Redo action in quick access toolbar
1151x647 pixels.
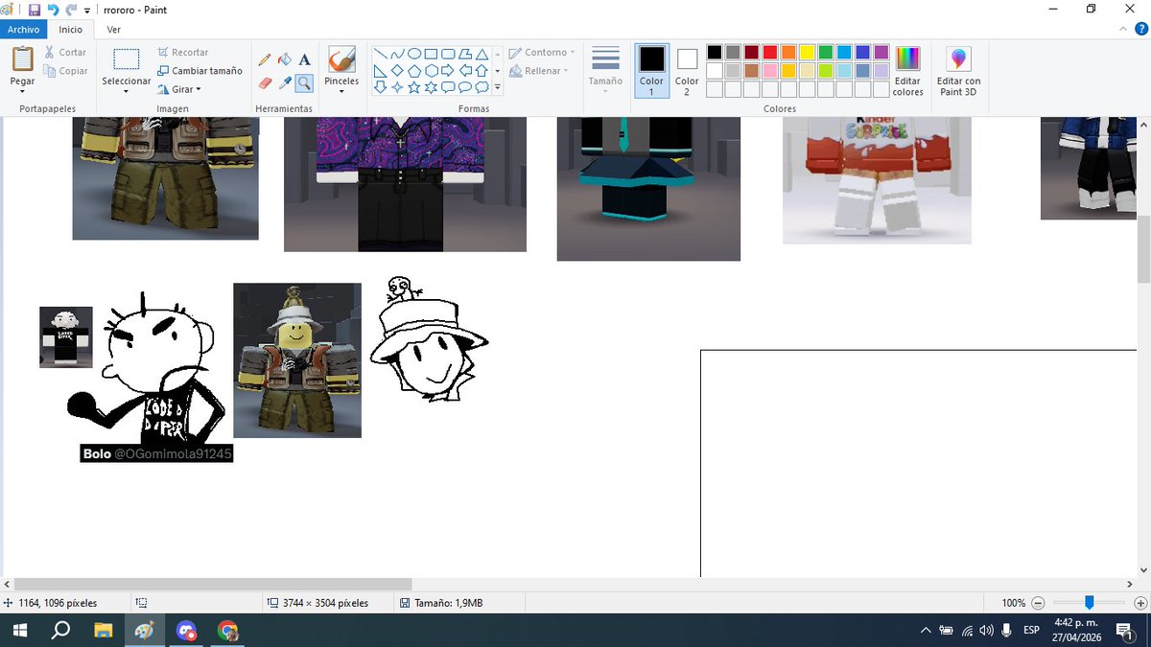pos(72,10)
